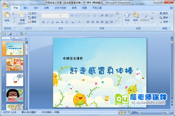The width and height of the screenshot is (175, 116).
Task: Open the font size combo box
Action: (x=65, y=16)
